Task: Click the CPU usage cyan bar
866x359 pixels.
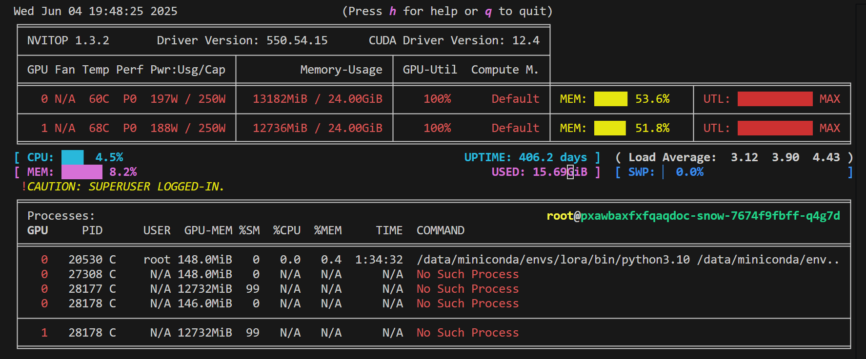Action: (72, 157)
